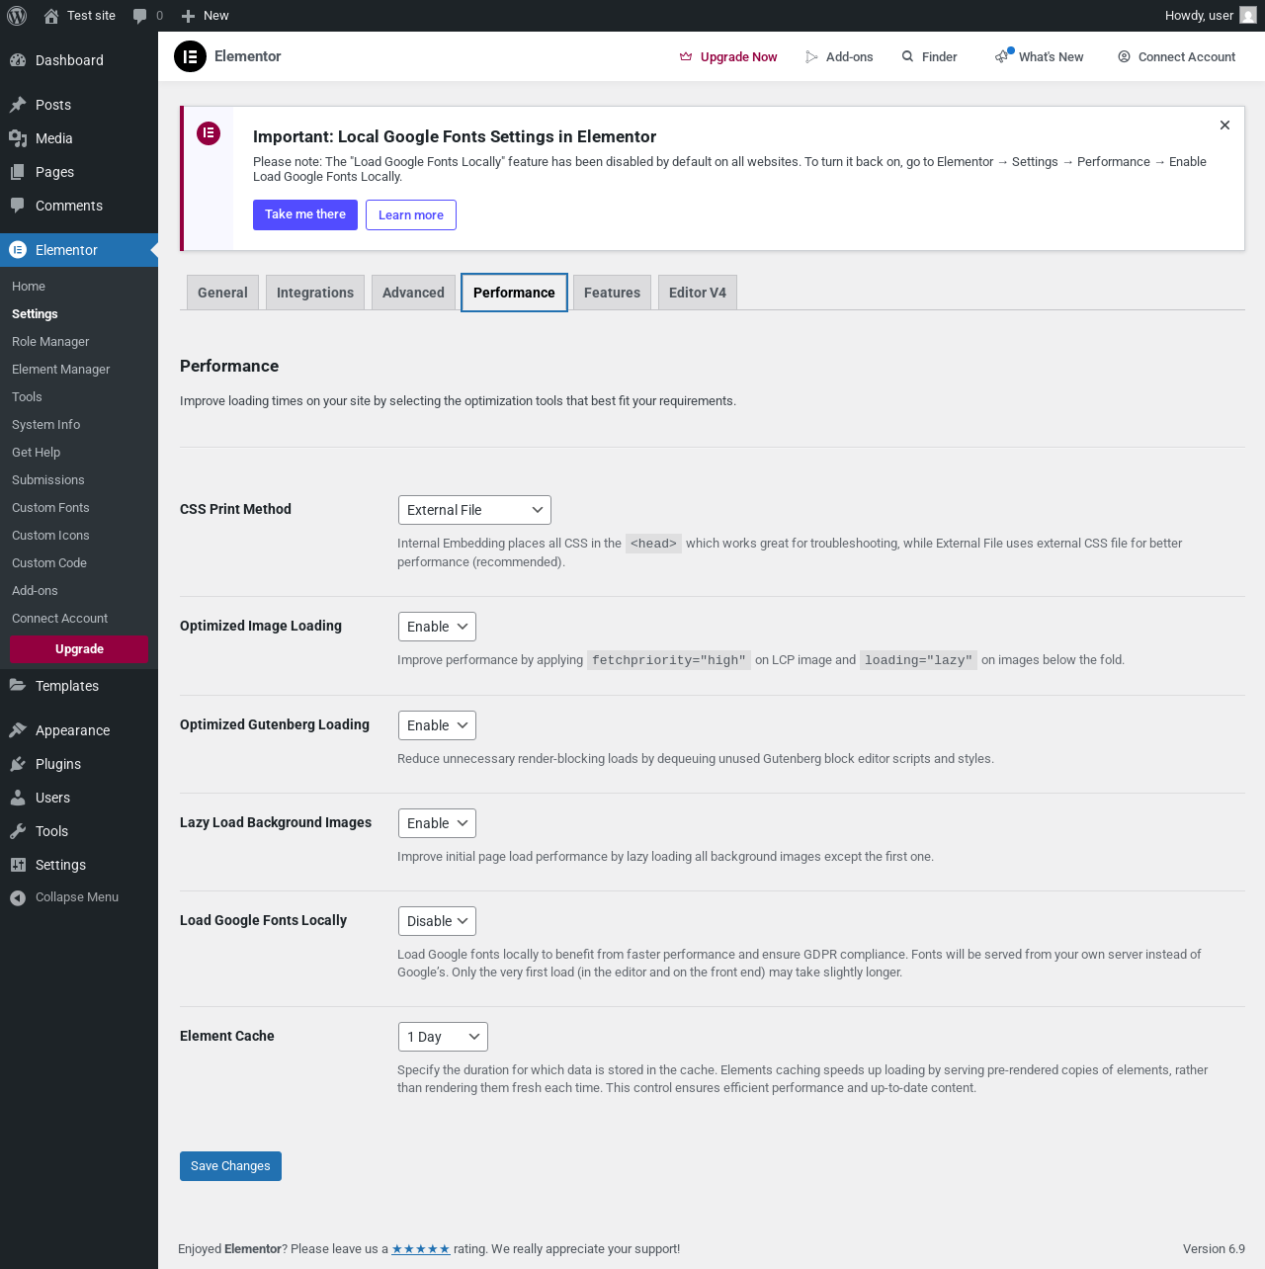Open the Elementor Settings submenu item
Viewport: 1265px width, 1269px height.
(x=35, y=314)
